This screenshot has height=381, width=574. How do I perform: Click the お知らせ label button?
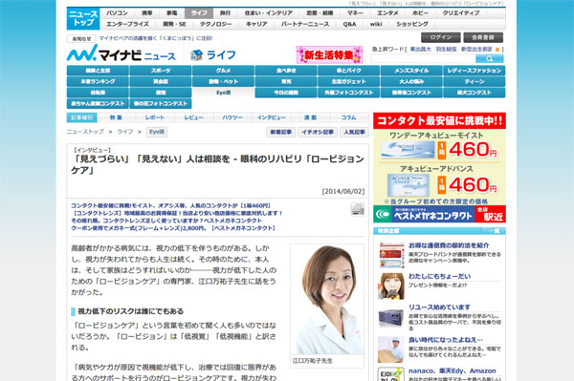[81, 38]
